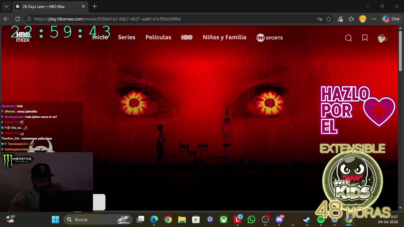Screen dimensions: 404x227
Task: Open Discord from the taskbar
Action: pos(279,219)
